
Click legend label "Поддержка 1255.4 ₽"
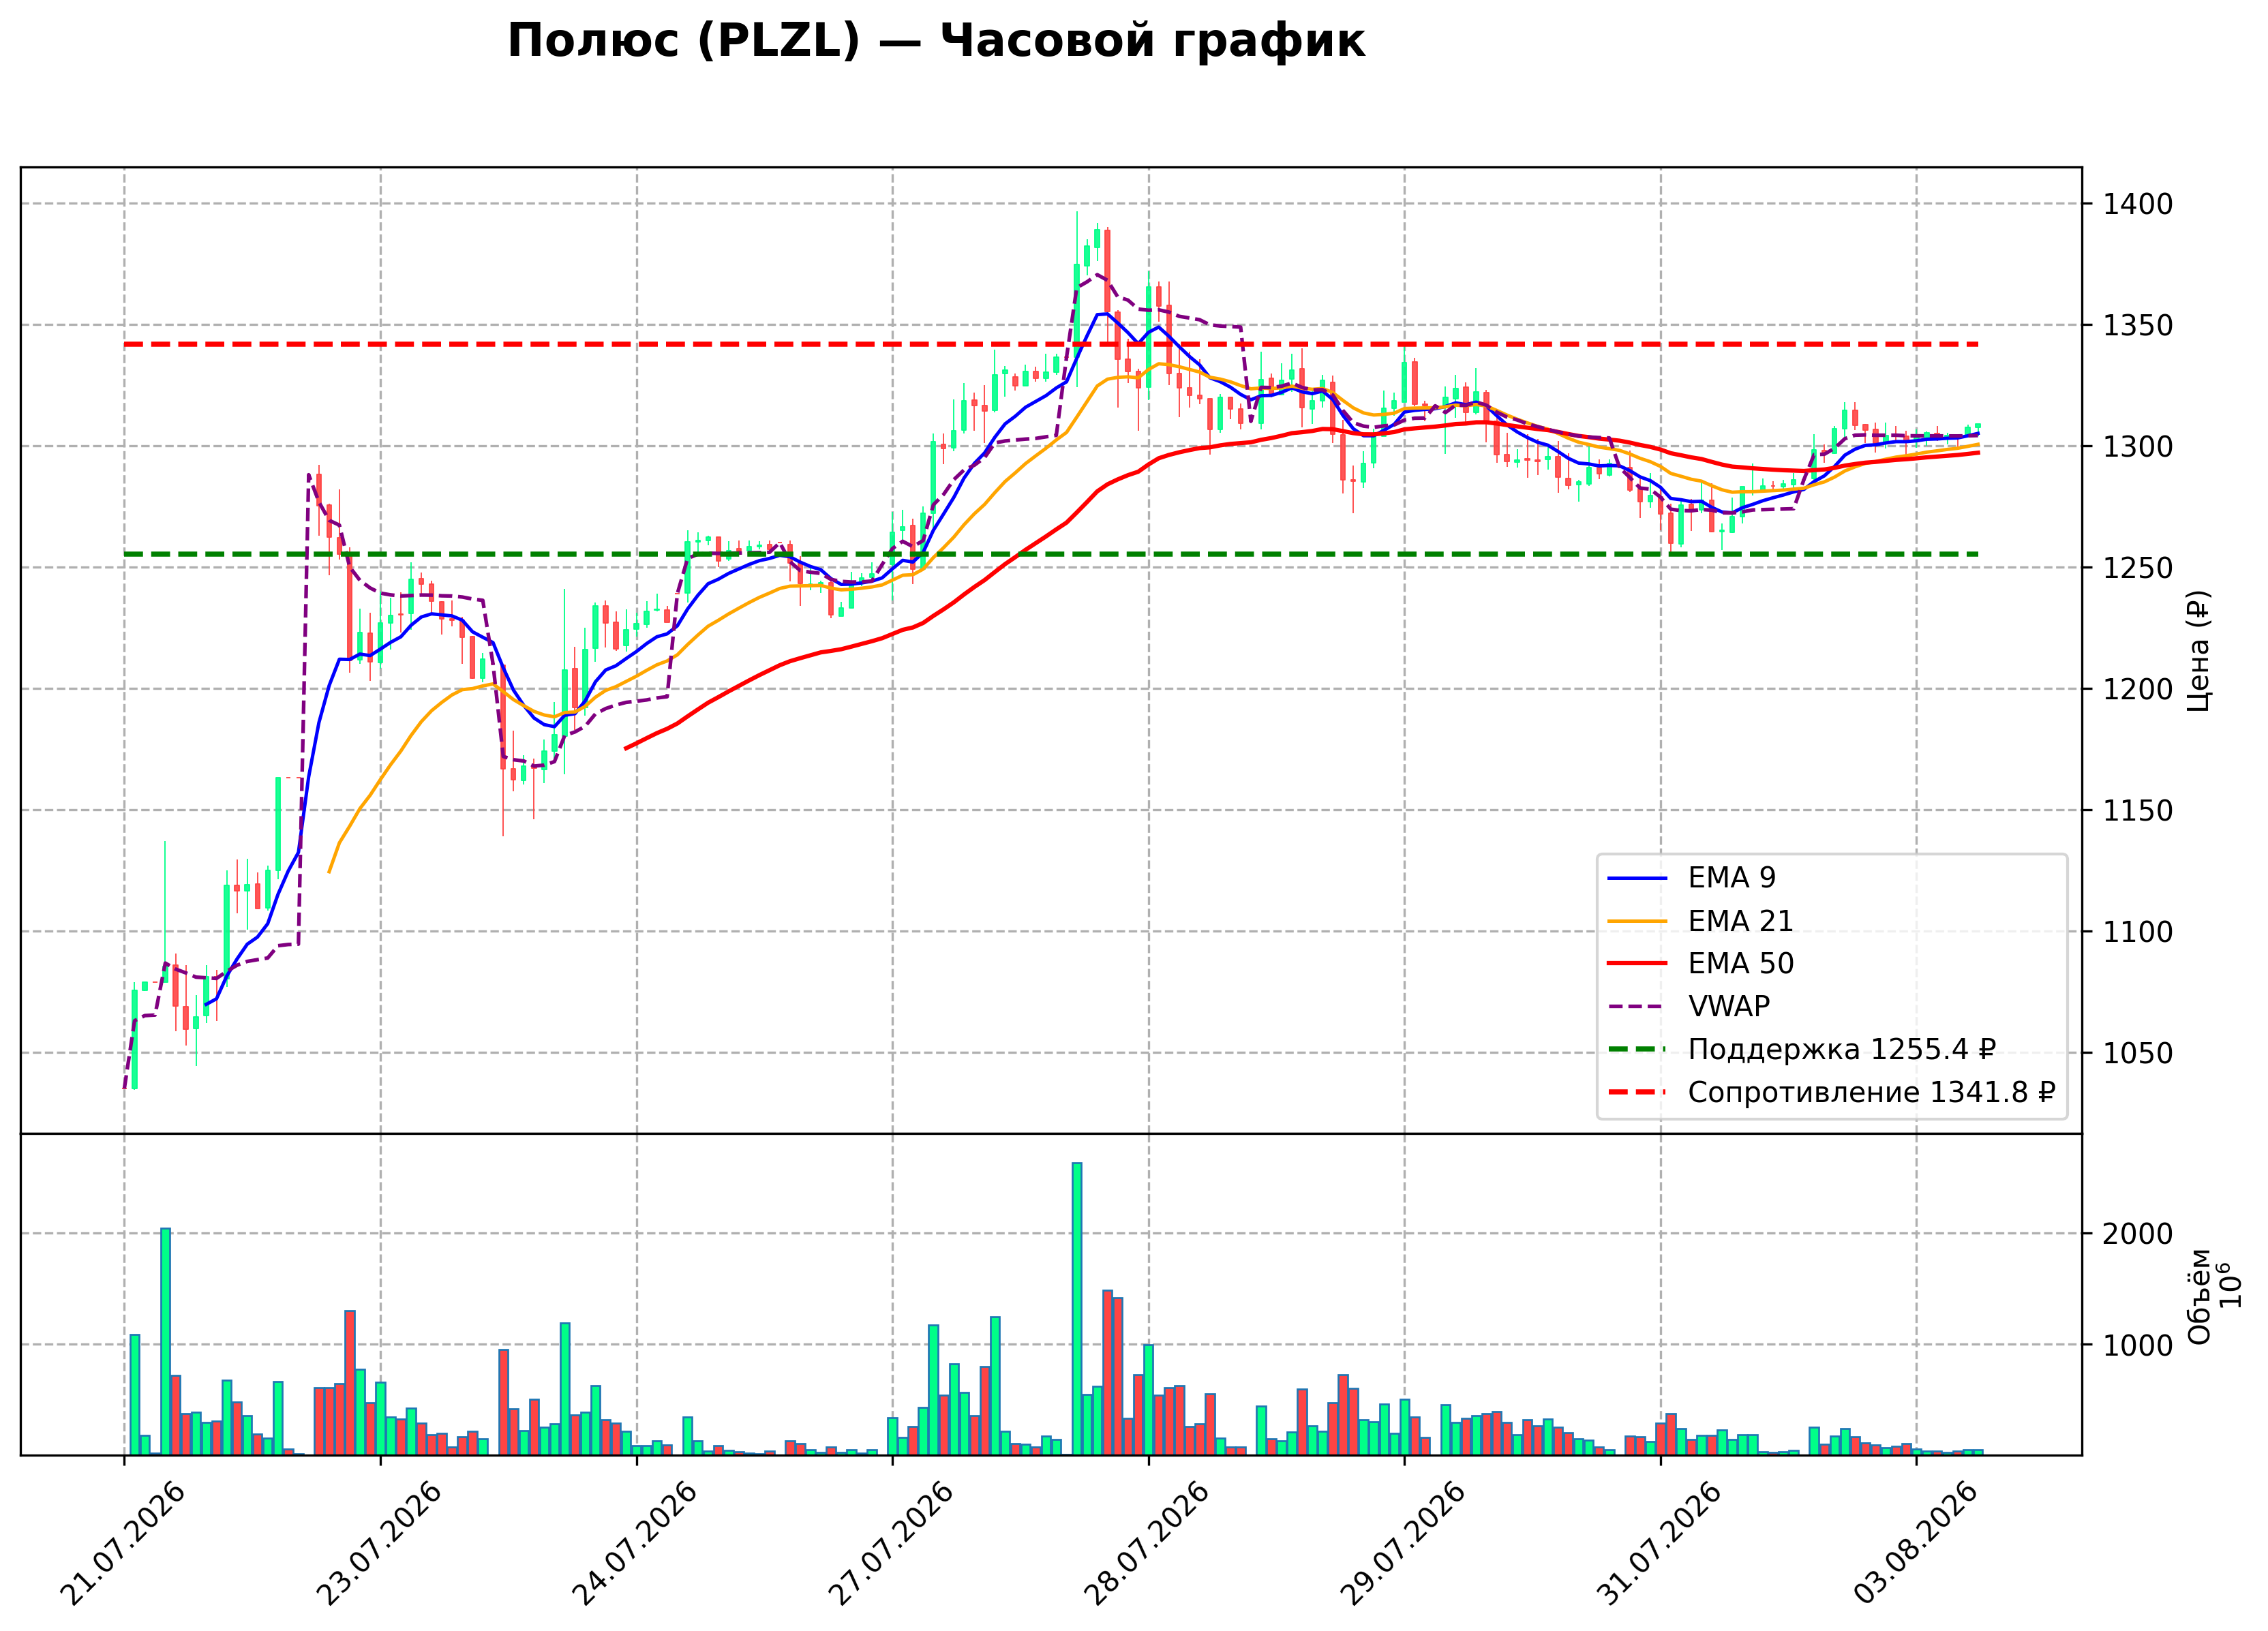(x=1842, y=1050)
